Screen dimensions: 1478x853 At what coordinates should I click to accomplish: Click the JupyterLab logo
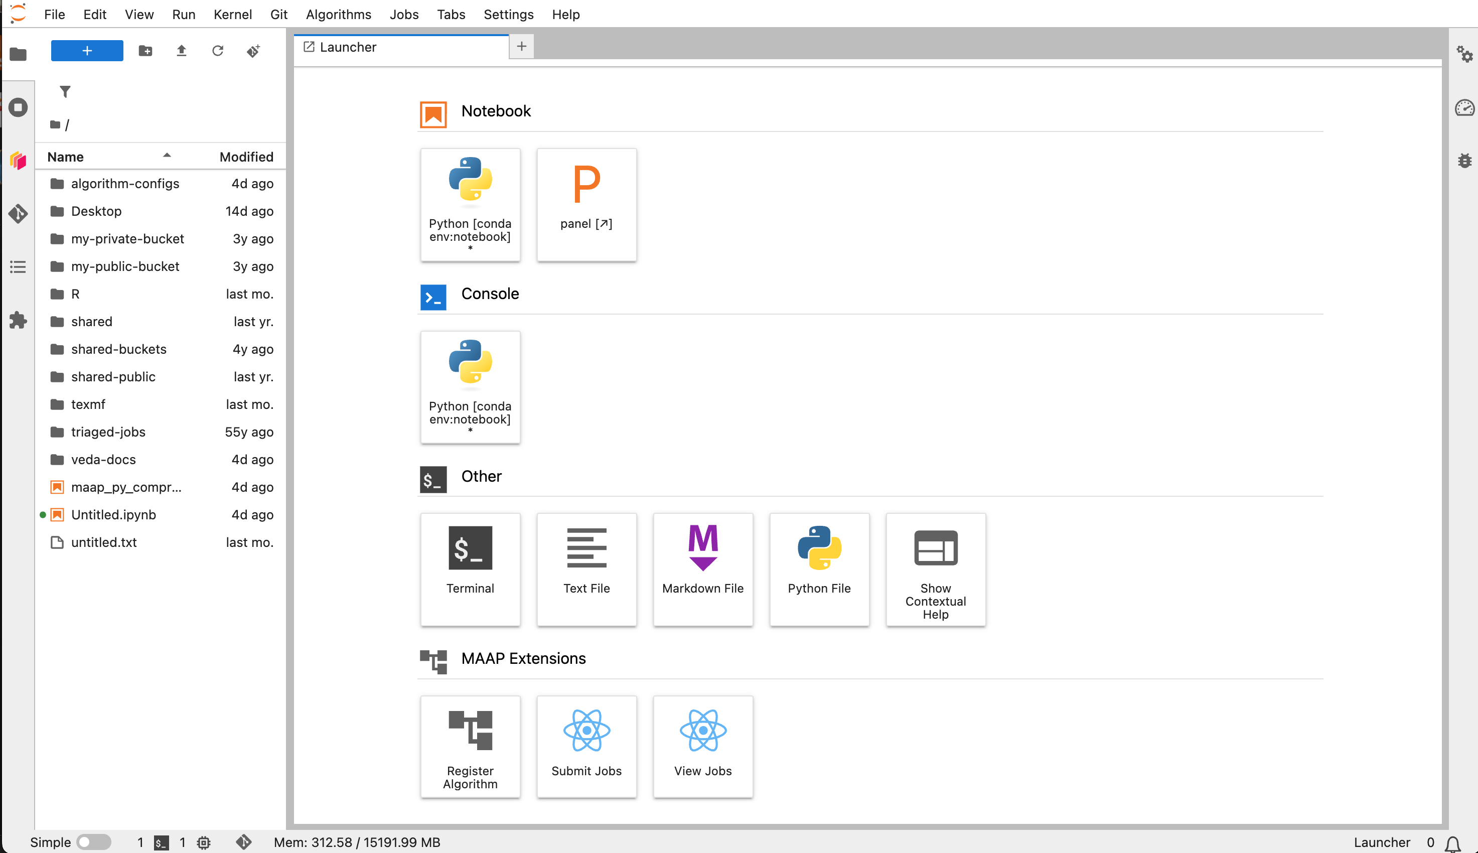coord(18,14)
